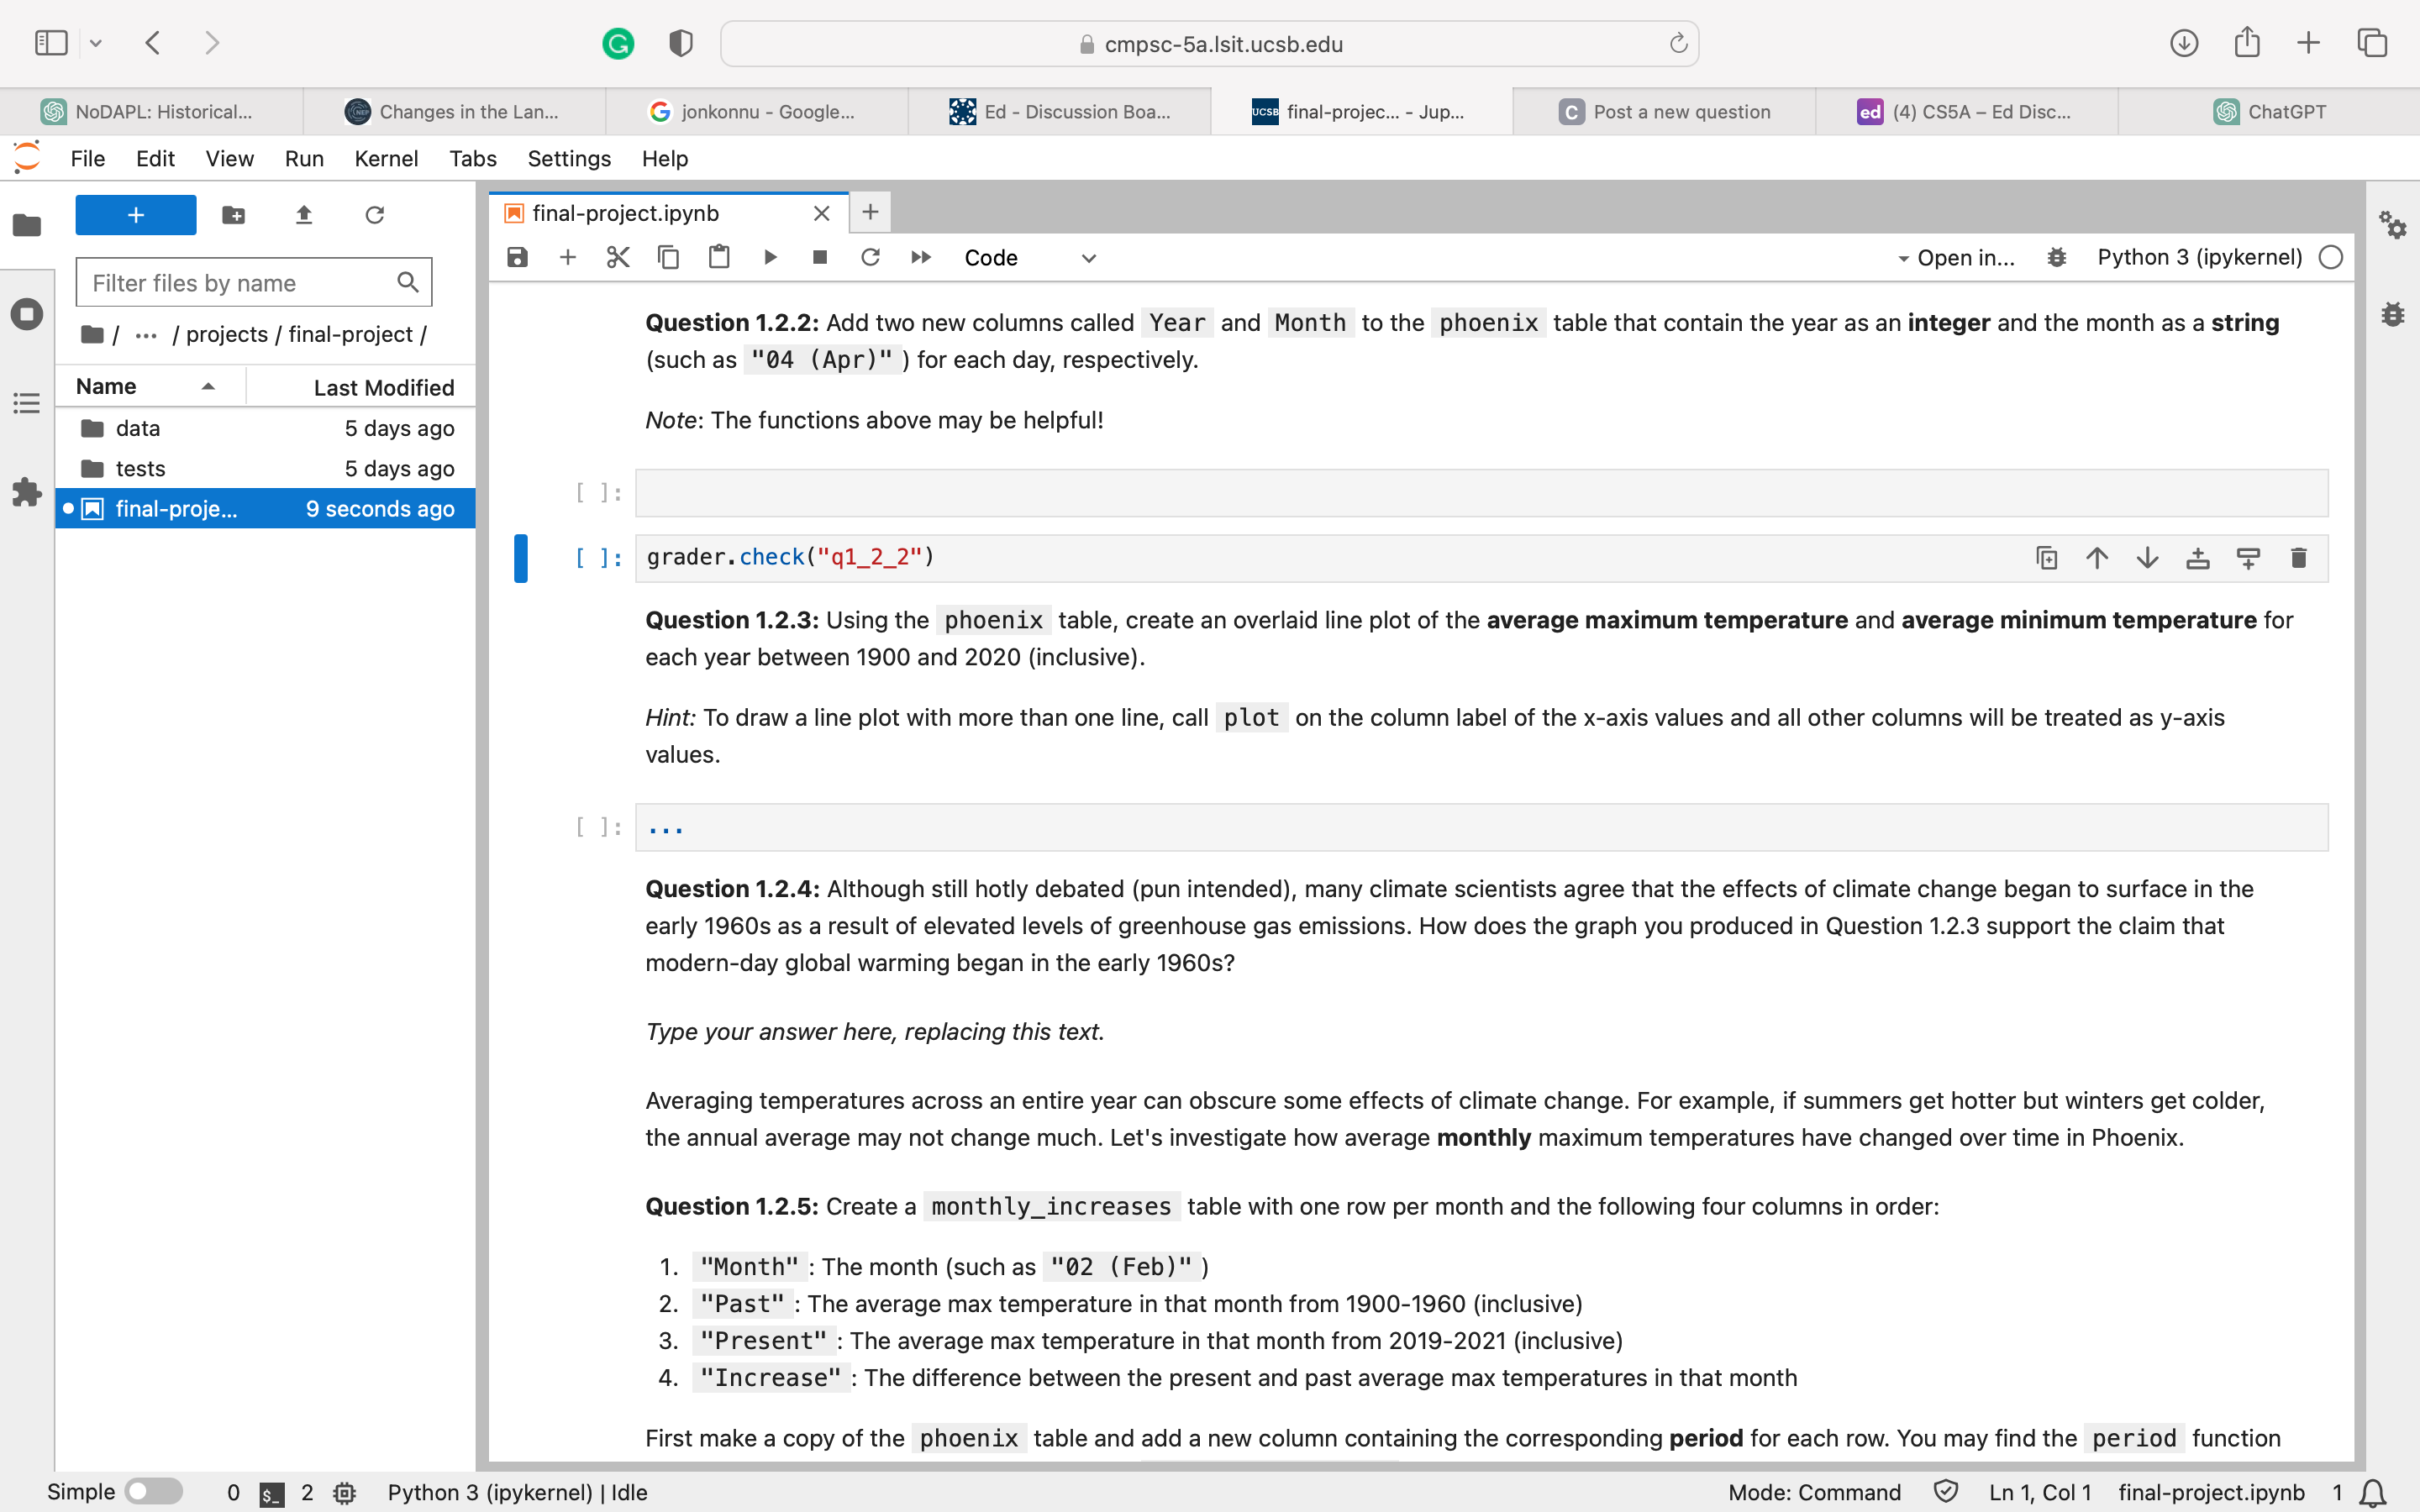Image resolution: width=2420 pixels, height=1512 pixels.
Task: Create a new launcher with the blue plus button
Action: pyautogui.click(x=135, y=215)
